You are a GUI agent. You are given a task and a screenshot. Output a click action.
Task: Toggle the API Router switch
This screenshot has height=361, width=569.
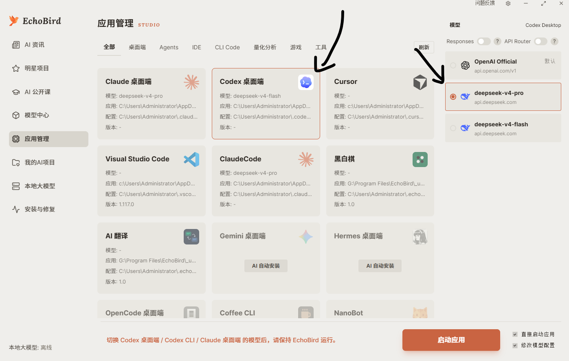(541, 41)
